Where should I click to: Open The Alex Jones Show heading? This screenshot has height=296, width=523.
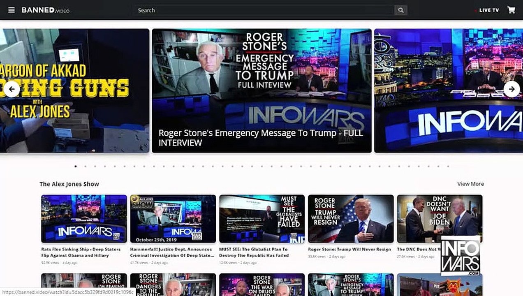(69, 184)
